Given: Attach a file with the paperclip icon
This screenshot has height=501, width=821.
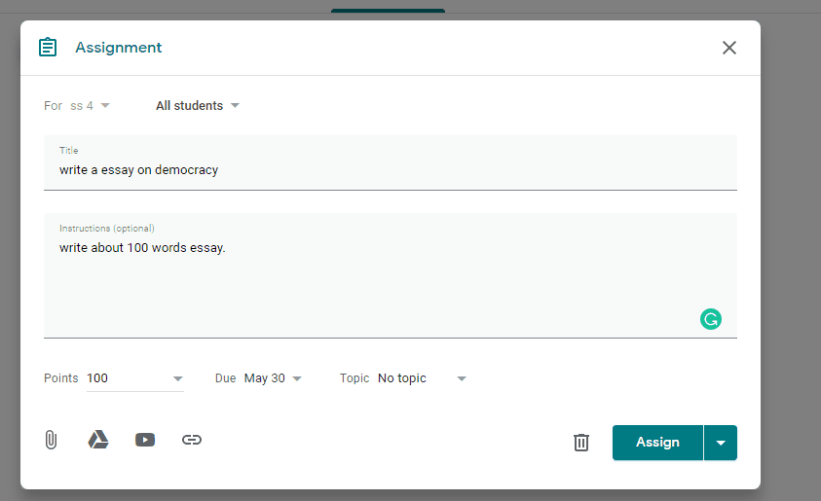Looking at the screenshot, I should point(51,440).
